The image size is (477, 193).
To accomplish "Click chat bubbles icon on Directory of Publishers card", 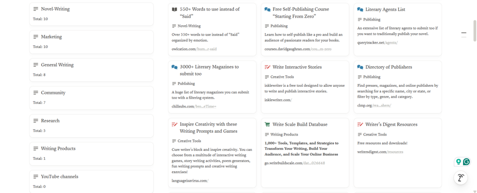I will 360,67.
